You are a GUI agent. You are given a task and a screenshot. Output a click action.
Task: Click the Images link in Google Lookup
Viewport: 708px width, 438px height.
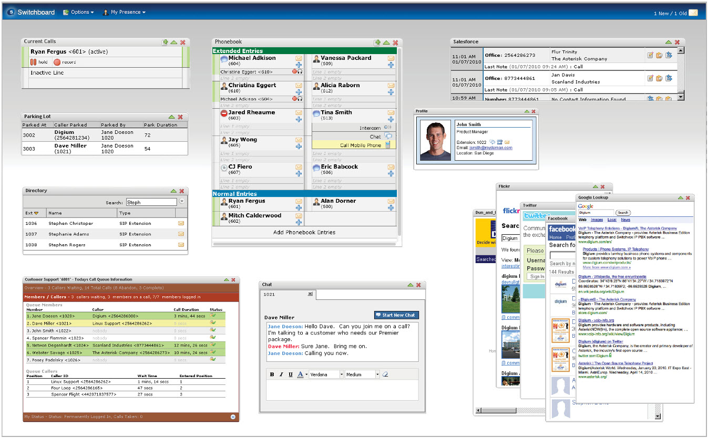[x=597, y=220]
